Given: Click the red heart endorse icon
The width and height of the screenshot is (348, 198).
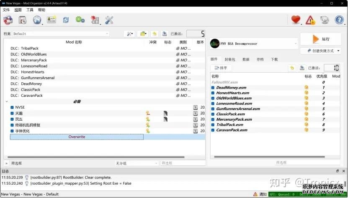Looking at the screenshot, I should (296, 20).
